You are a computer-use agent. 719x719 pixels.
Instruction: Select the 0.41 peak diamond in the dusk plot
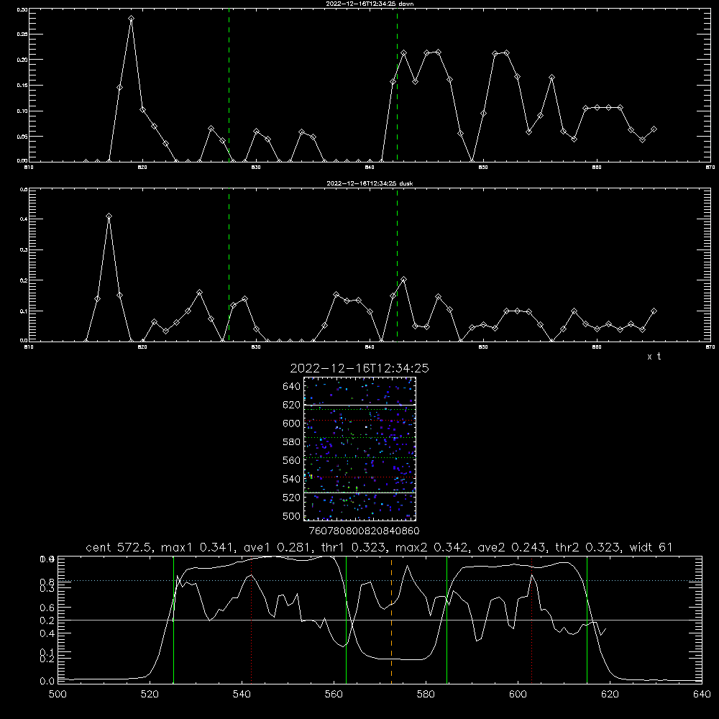click(x=109, y=216)
